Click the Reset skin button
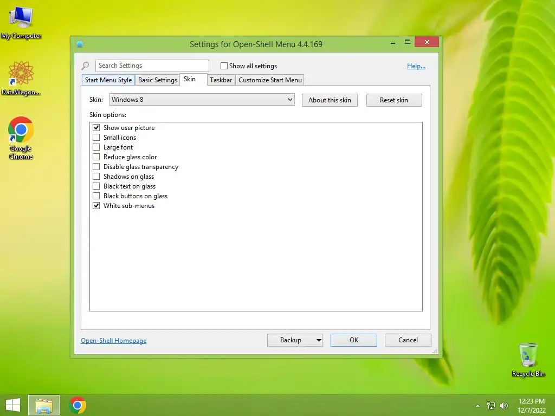The height and width of the screenshot is (416, 555). (394, 100)
